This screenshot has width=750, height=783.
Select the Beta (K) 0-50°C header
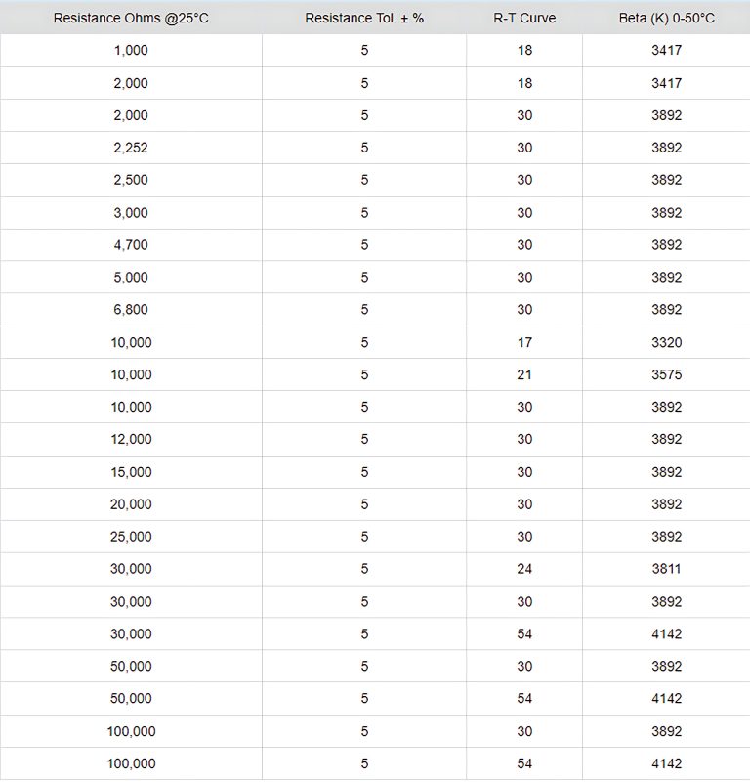666,19
